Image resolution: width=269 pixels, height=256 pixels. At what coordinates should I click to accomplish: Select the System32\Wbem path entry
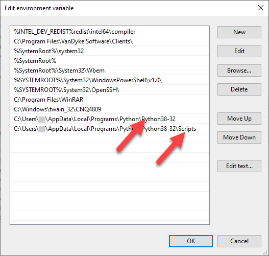coord(110,71)
